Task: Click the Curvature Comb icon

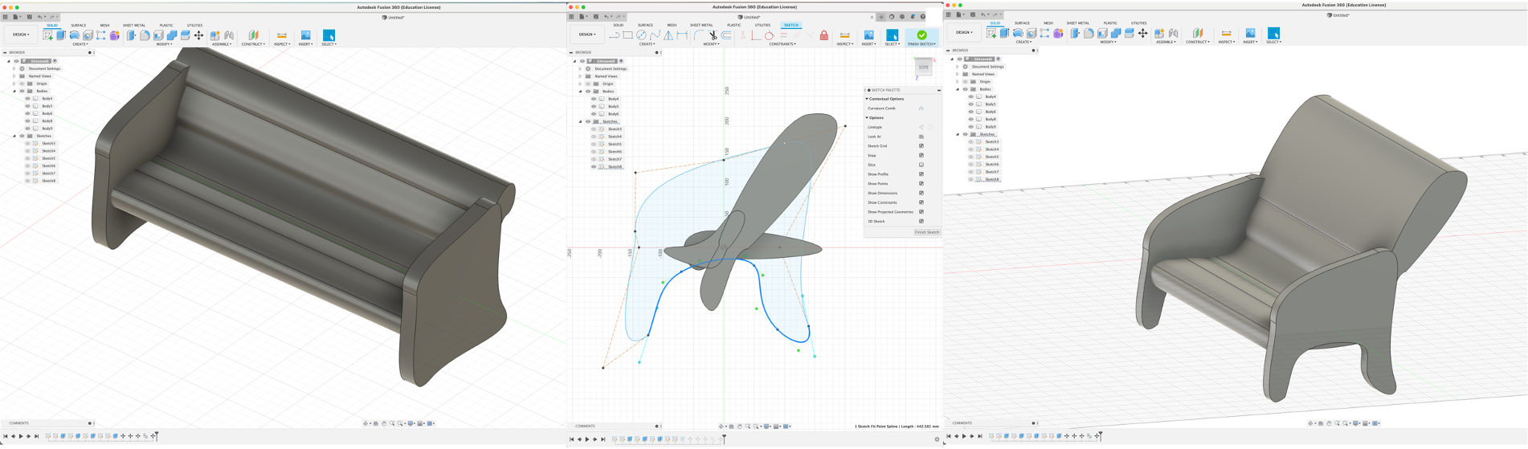Action: point(921,108)
